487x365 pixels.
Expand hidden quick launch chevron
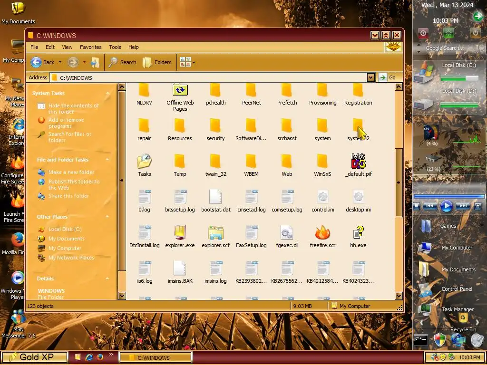tap(111, 355)
